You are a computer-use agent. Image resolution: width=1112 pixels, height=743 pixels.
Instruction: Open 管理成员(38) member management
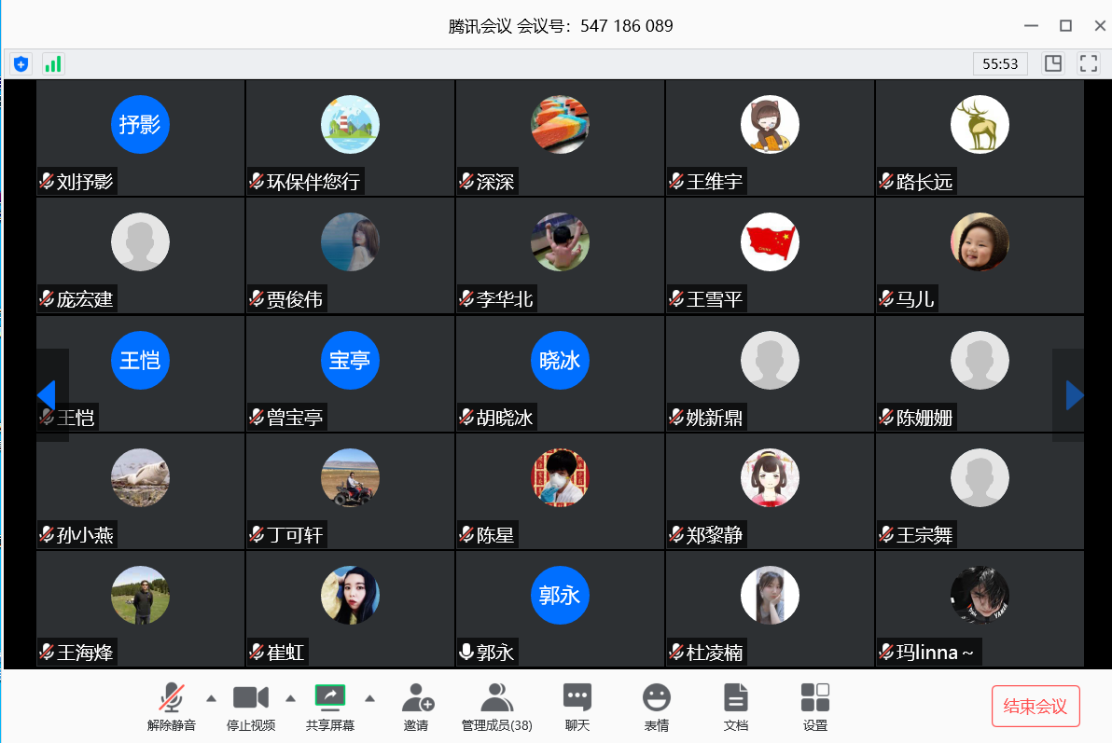496,706
